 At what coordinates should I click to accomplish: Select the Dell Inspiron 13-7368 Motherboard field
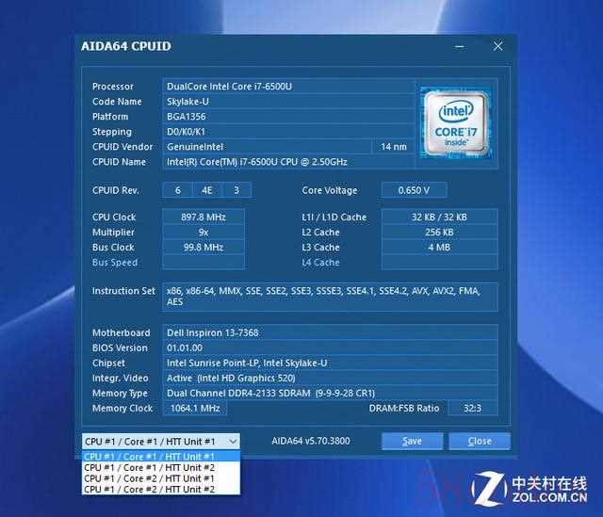click(x=330, y=332)
